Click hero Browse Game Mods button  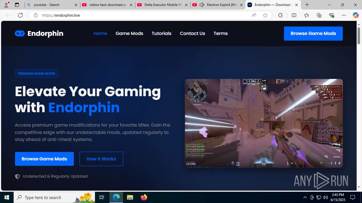(x=44, y=159)
